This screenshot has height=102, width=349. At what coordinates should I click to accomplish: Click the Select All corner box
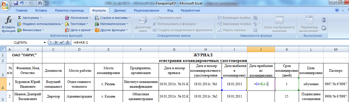pos(3,50)
